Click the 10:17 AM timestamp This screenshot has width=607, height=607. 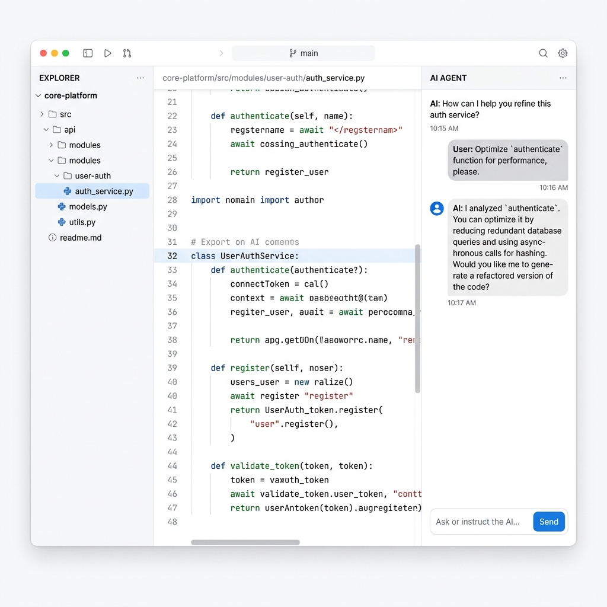[462, 303]
